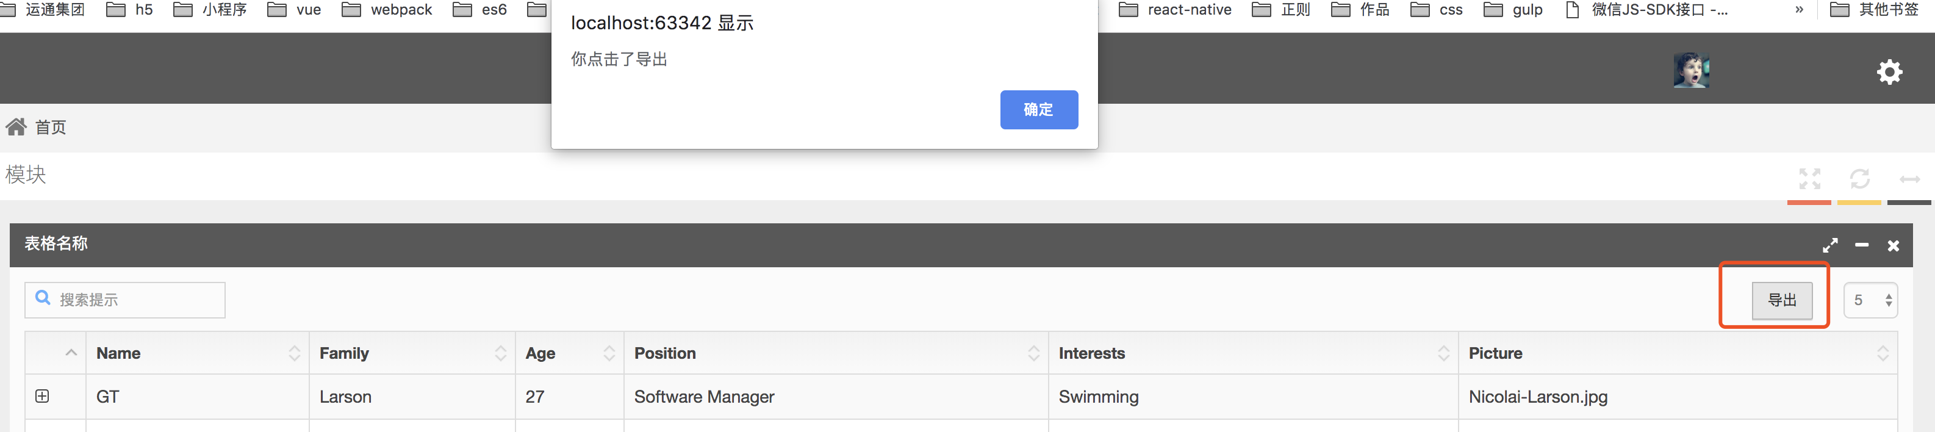Open the page size dropdown showing 5
This screenshot has width=1935, height=432.
click(x=1870, y=301)
